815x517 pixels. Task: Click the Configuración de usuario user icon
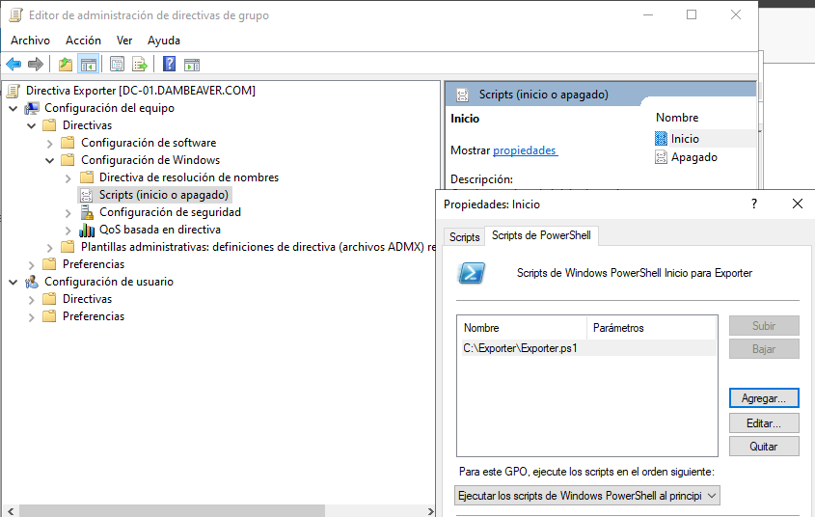(x=32, y=282)
